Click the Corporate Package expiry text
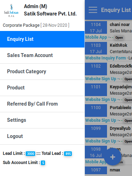 tap(36, 25)
